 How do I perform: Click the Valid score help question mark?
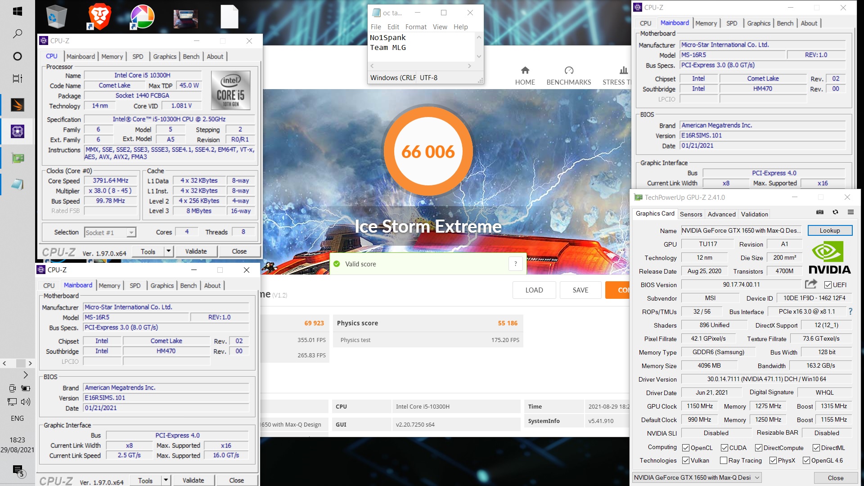516,264
